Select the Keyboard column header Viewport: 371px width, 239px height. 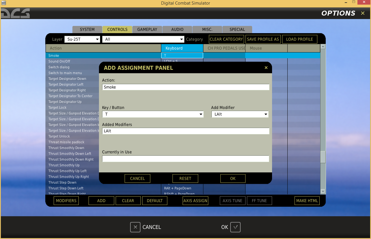pos(182,48)
